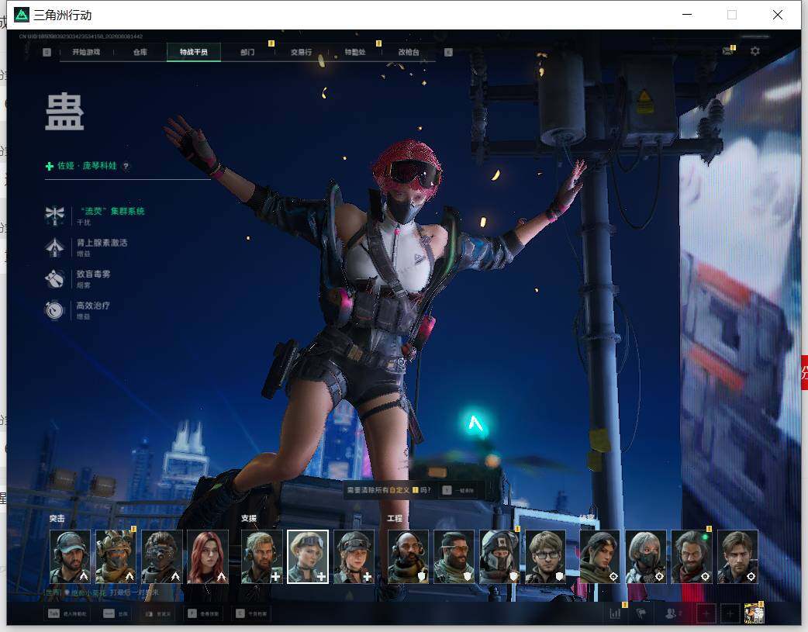
Task: Pick the red-haired woman 突击 operator
Action: (208, 557)
